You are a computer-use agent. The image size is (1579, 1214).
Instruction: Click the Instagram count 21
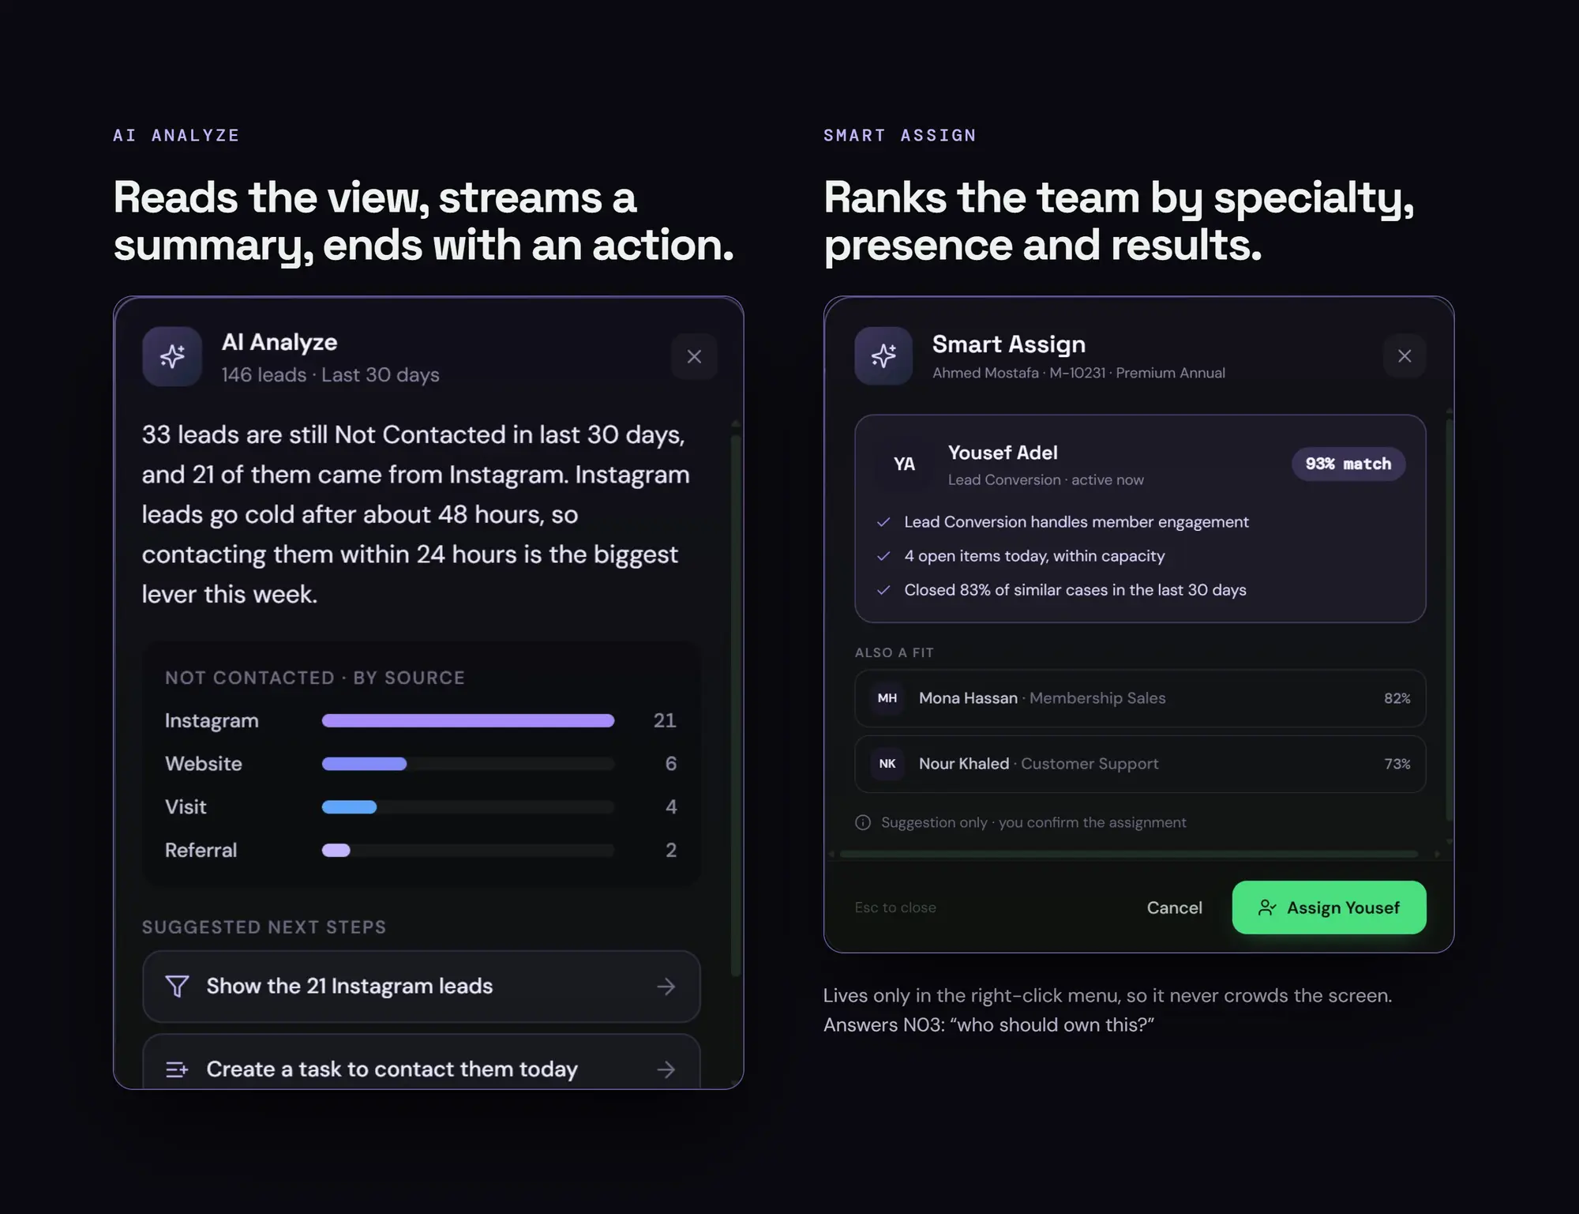coord(665,720)
